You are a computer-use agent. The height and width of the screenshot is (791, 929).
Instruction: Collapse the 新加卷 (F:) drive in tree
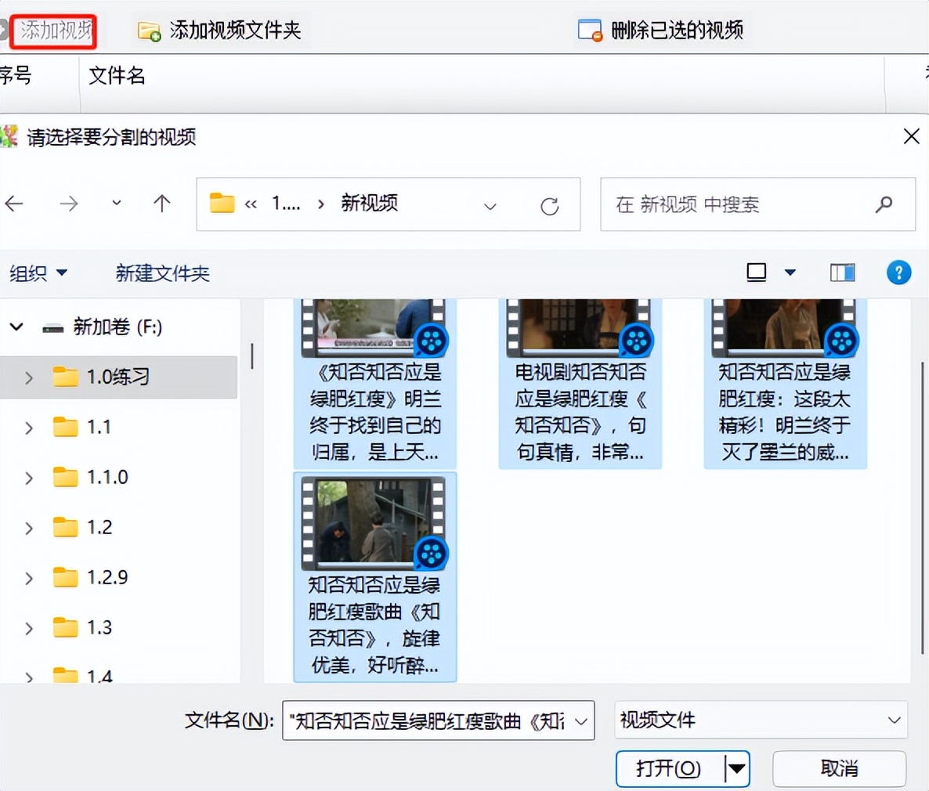click(16, 327)
